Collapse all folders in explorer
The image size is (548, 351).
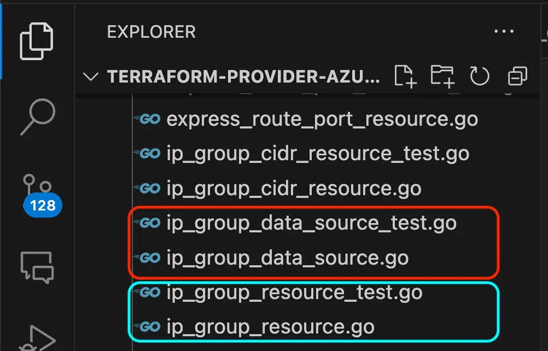517,76
